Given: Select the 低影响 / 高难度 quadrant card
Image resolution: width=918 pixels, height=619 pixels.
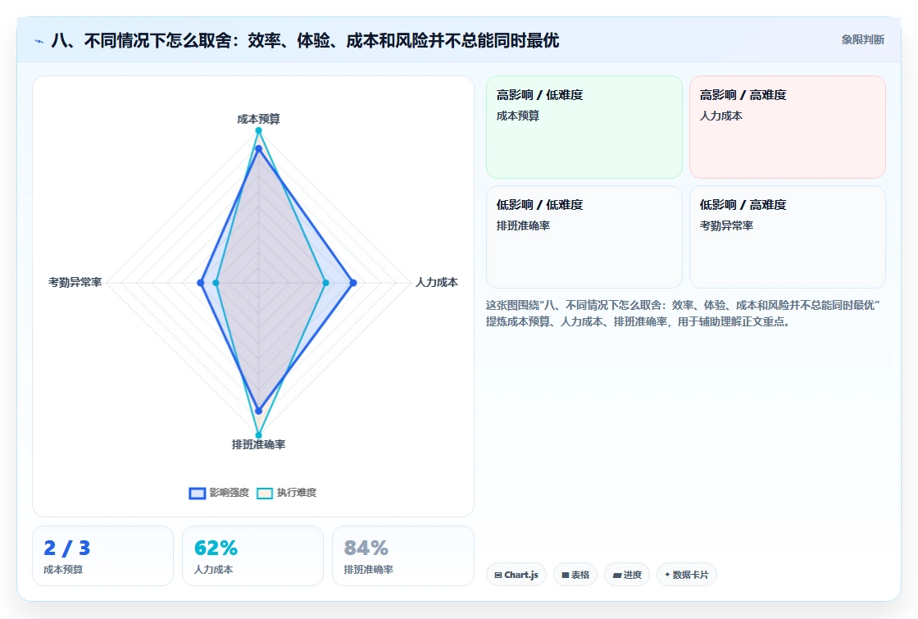Looking at the screenshot, I should 788,237.
